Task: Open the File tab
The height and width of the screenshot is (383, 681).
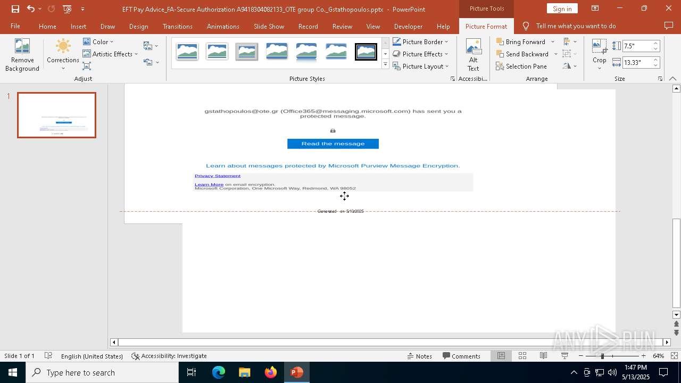Action: (x=15, y=26)
